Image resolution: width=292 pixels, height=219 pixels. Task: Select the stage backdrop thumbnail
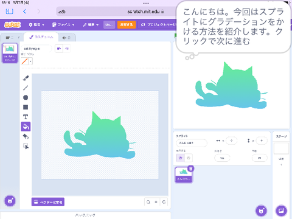pos(281,148)
